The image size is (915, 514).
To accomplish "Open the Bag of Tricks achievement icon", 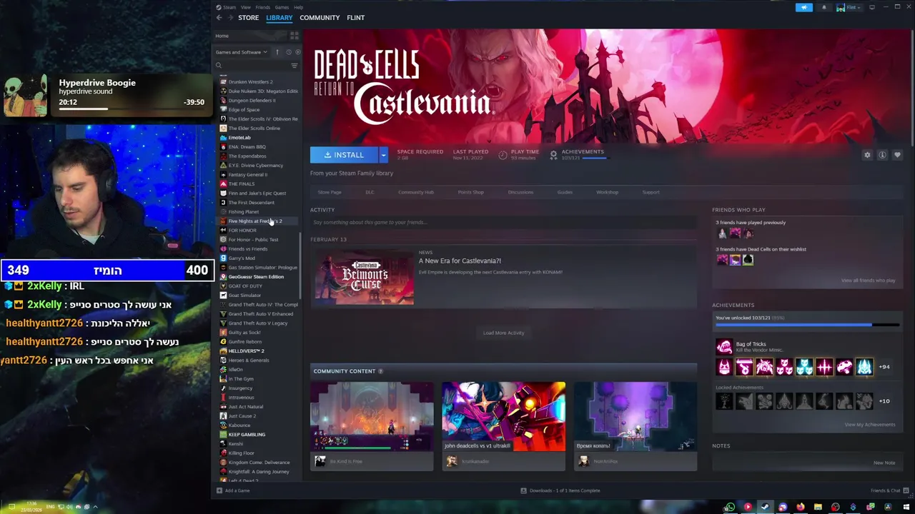I will [724, 347].
